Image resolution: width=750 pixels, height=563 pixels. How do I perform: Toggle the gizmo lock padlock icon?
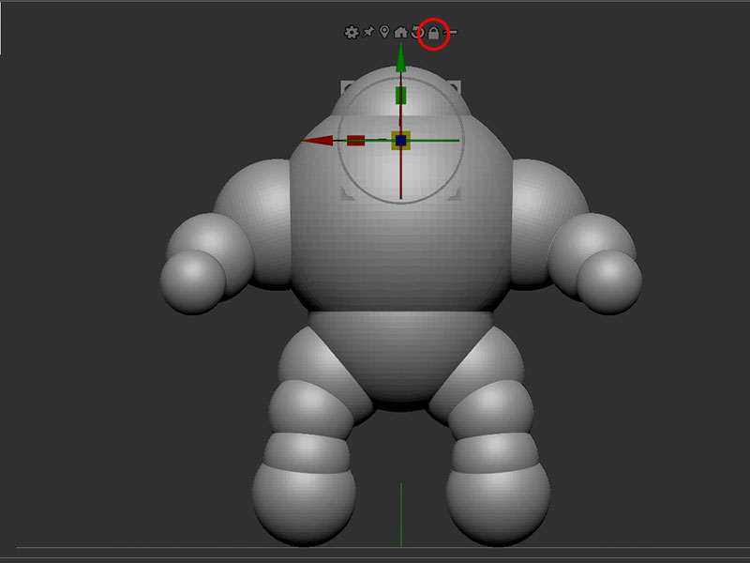click(x=433, y=33)
